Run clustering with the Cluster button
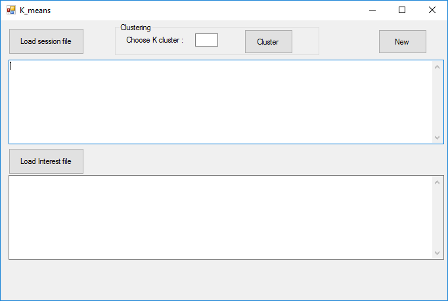This screenshot has height=301, width=448. pos(268,42)
